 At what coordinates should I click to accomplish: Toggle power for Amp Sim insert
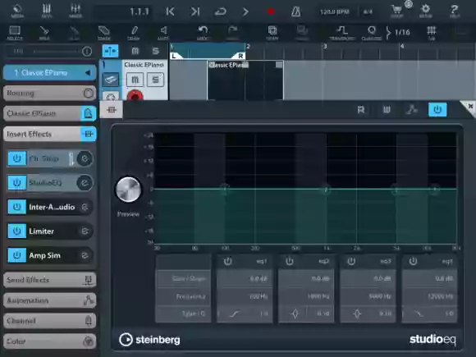pyautogui.click(x=16, y=255)
